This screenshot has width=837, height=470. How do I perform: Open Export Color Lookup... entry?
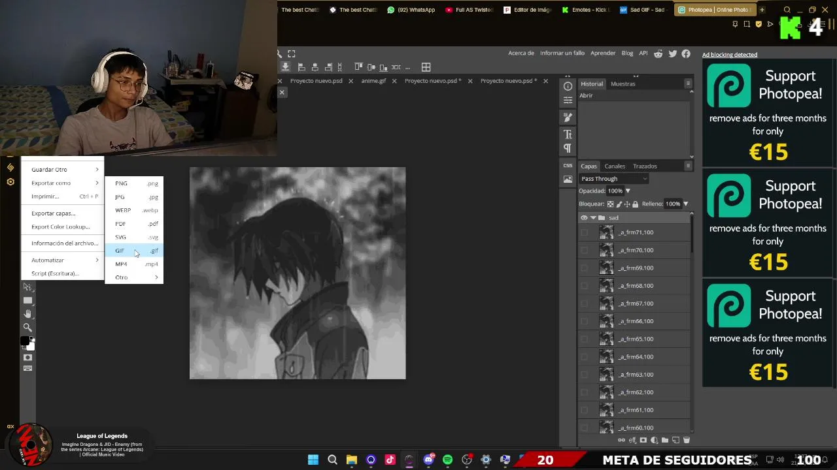point(63,227)
